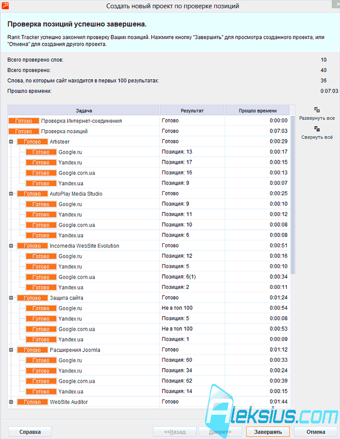Click the Расширения Joomla keyword label
This screenshot has height=439, width=340.
click(75, 350)
